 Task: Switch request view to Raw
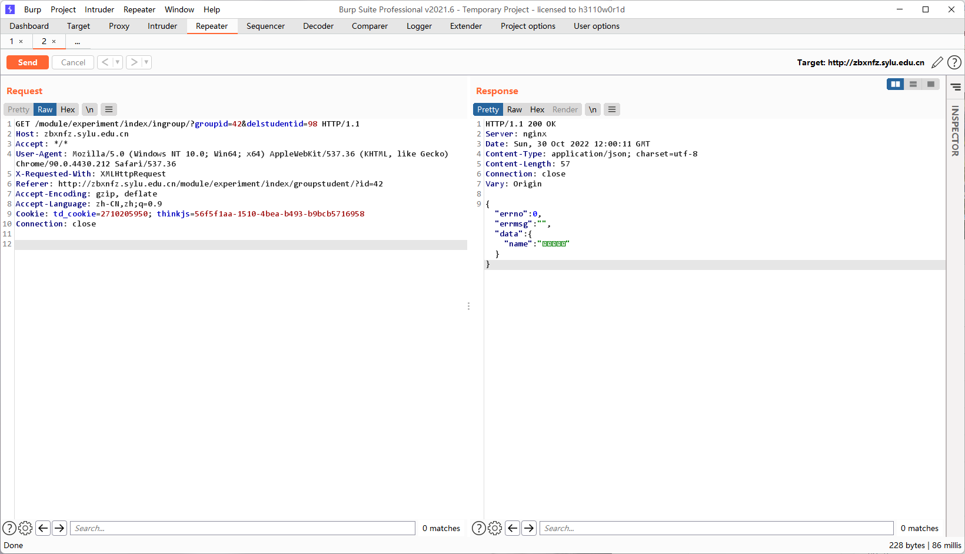[x=45, y=109]
